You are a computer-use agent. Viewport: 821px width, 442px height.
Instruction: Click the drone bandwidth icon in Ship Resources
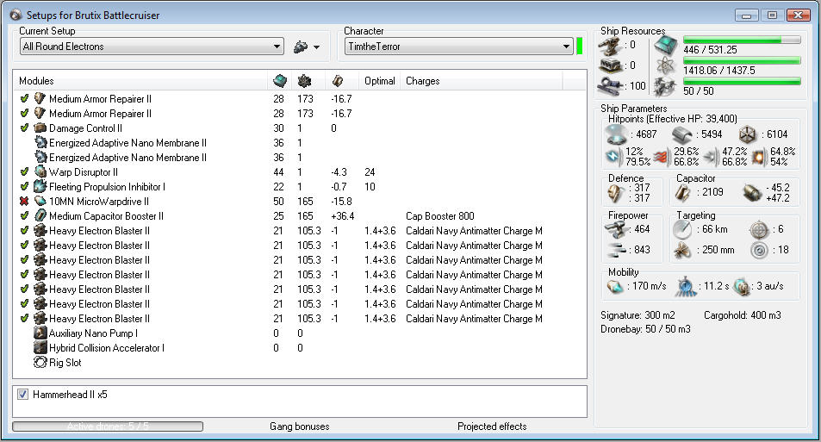pyautogui.click(x=665, y=87)
